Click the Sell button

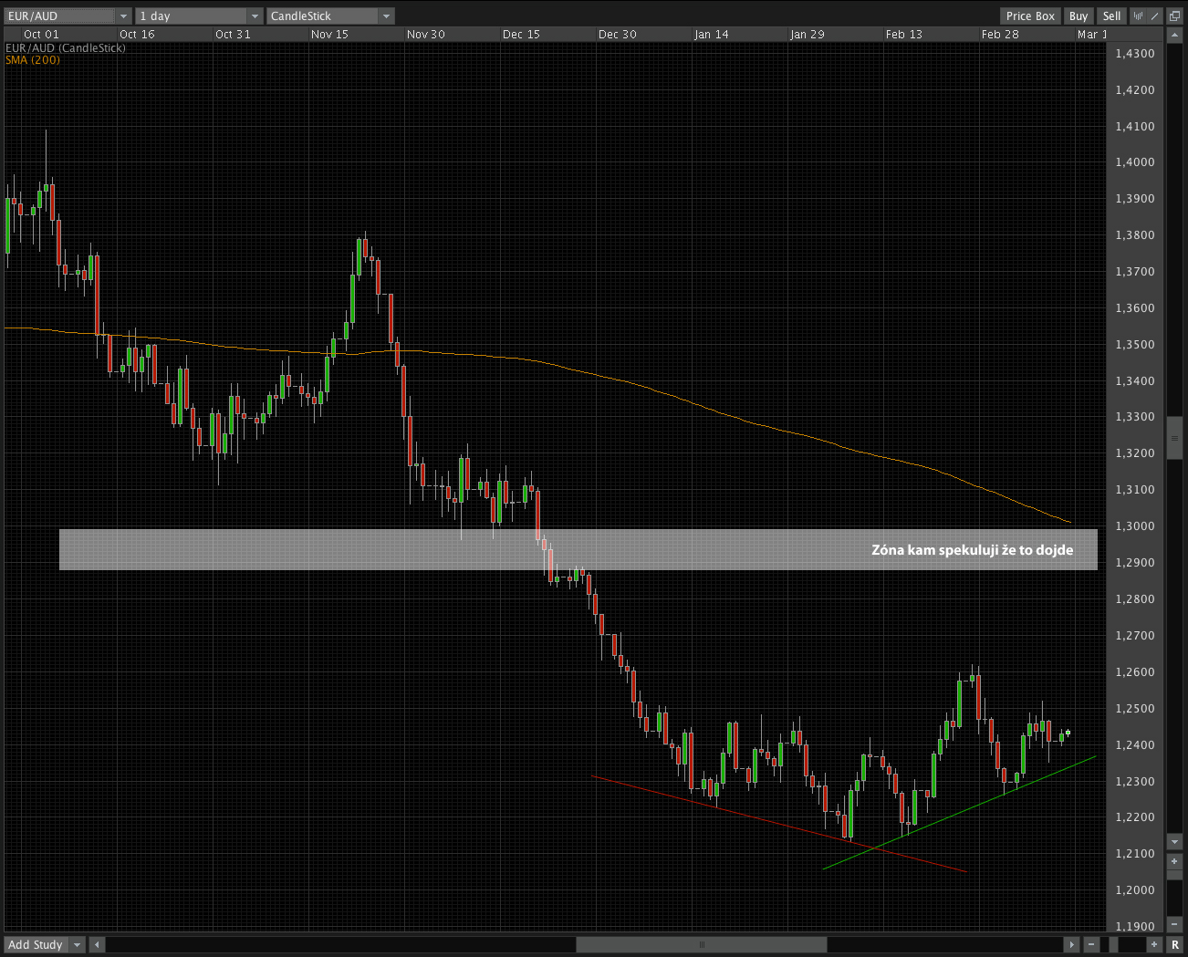pyautogui.click(x=1111, y=16)
